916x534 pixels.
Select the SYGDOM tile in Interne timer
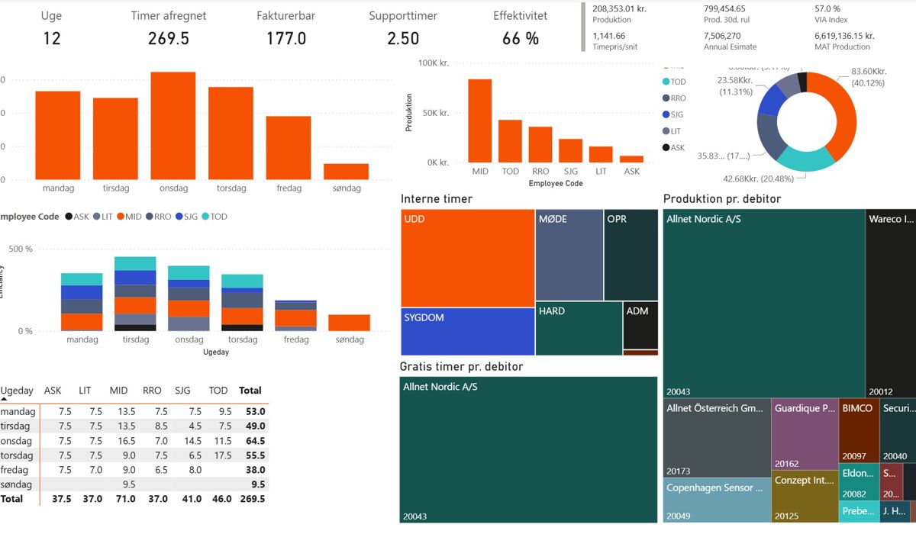pos(467,332)
